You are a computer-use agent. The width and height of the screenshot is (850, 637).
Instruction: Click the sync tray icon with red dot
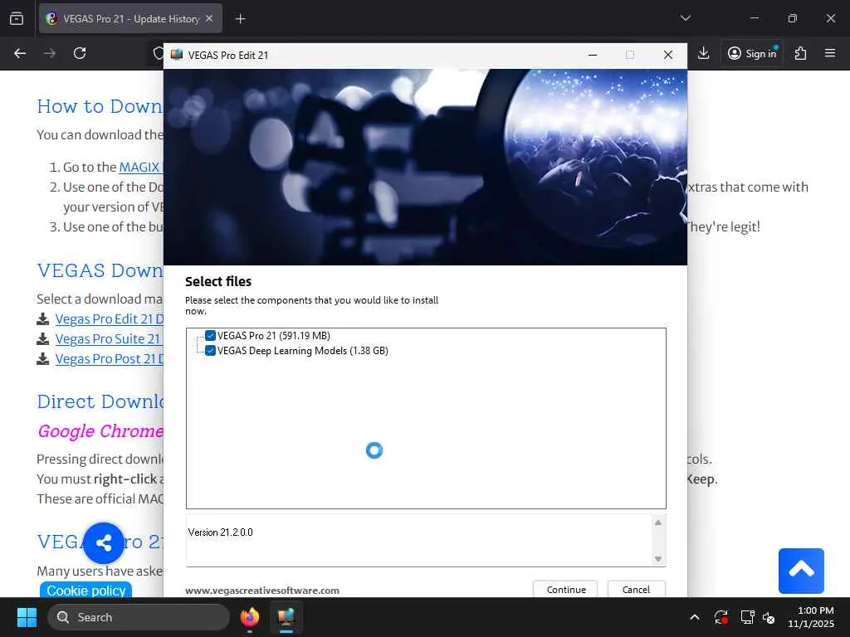[x=721, y=617]
